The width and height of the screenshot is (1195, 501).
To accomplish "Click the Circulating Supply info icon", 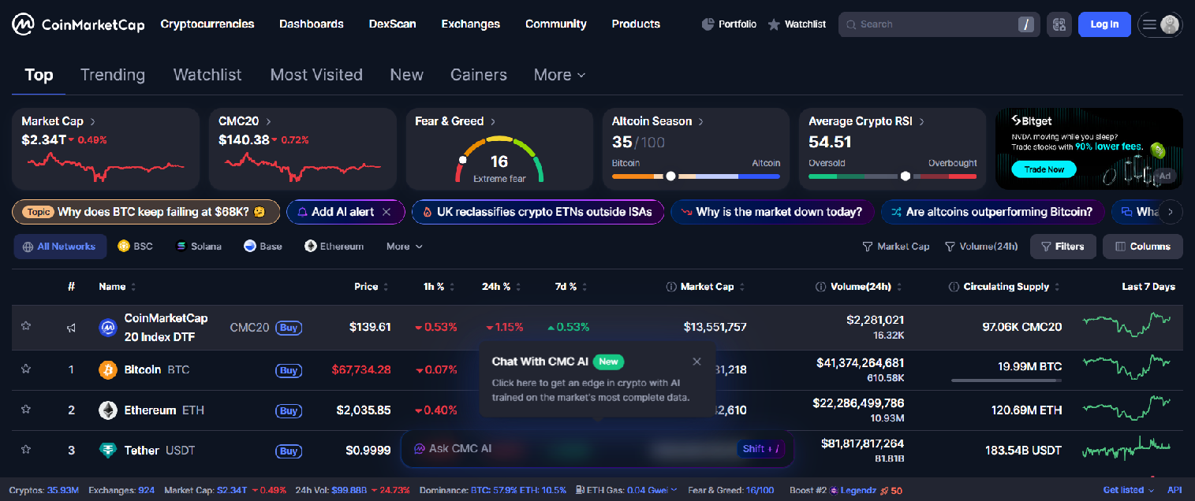I will [x=954, y=287].
